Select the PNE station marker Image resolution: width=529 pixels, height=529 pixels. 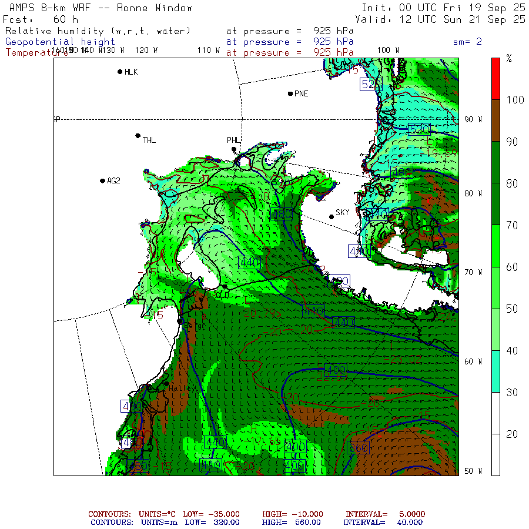[290, 93]
